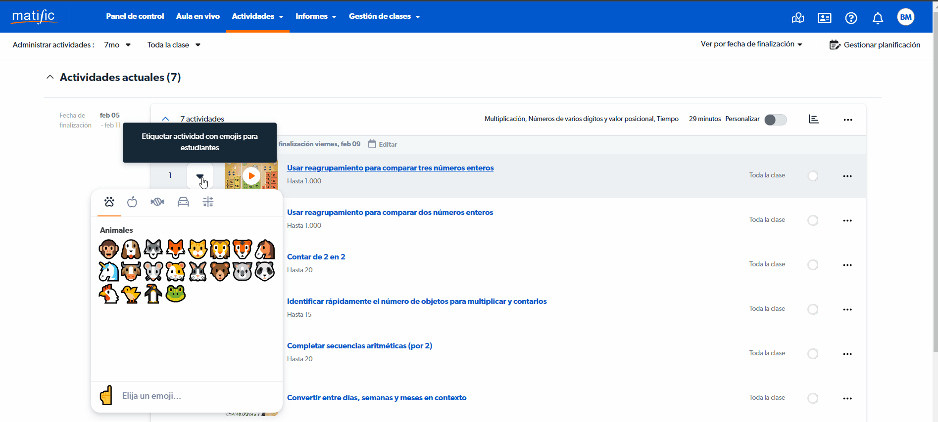Switch to the animals emoji tab
Image resolution: width=938 pixels, height=422 pixels.
109,202
